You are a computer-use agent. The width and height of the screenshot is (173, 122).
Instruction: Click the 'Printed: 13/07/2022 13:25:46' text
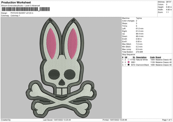click(115, 120)
